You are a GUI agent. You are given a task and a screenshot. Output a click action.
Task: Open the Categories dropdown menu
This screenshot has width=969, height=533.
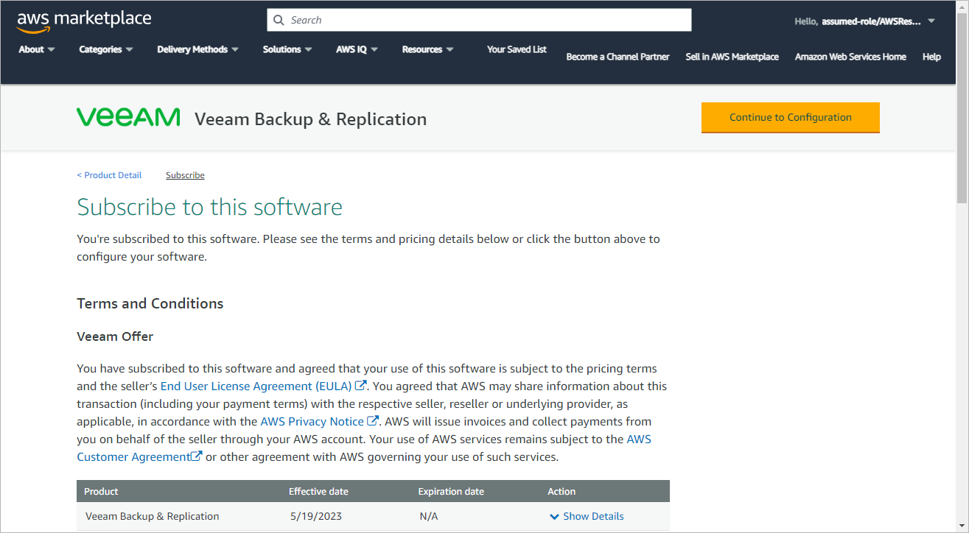[106, 49]
